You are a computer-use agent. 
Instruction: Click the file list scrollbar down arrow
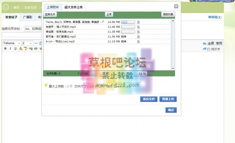(173, 68)
